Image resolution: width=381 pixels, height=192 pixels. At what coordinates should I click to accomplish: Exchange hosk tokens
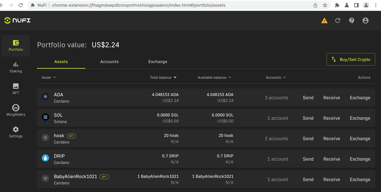(x=360, y=139)
